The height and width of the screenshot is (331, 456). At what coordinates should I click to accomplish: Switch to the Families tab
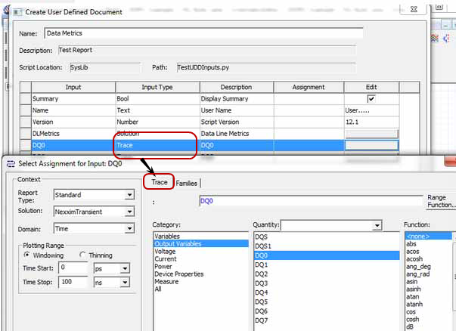coord(187,184)
